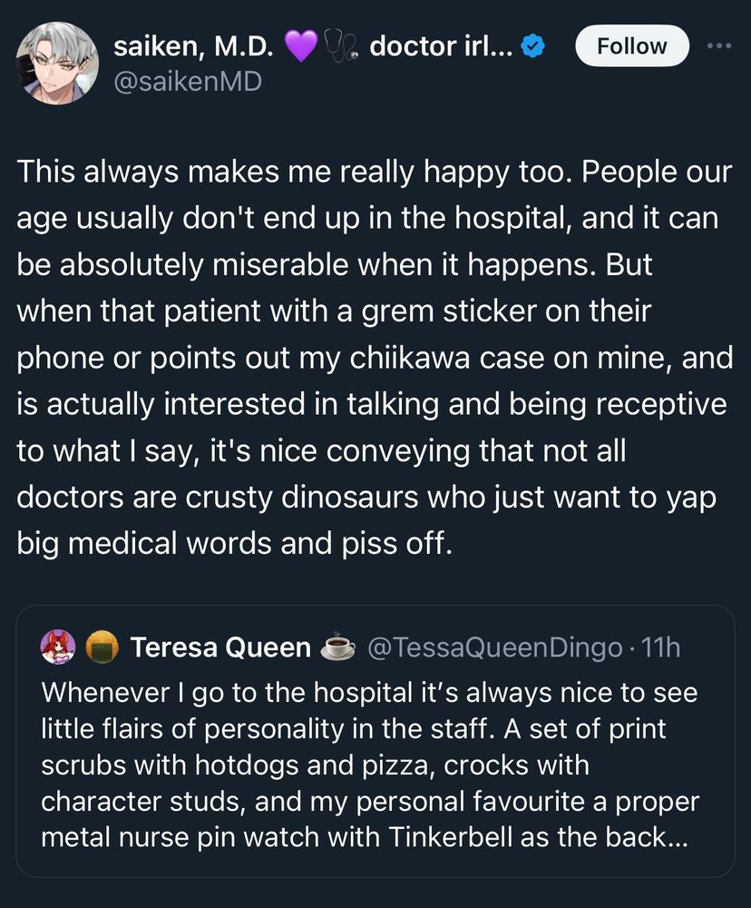Image resolution: width=751 pixels, height=908 pixels.
Task: Click the truncated "doctor irl..." name text
Action: 442,47
